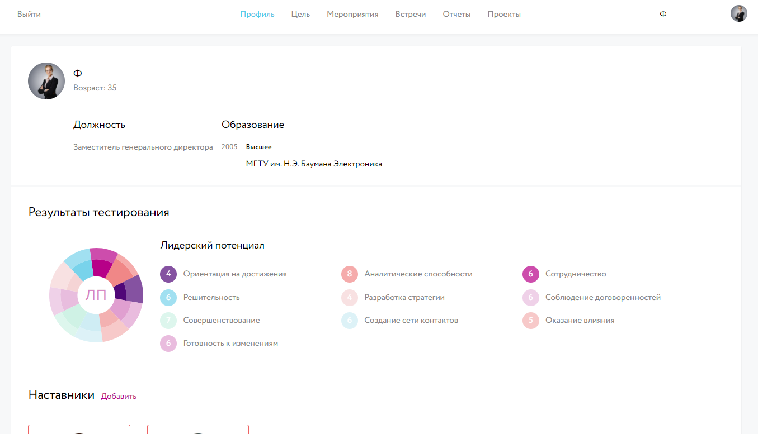Viewport: 758px width, 434px height.
Task: Select the Готовность к изменениям score badge
Action: (168, 344)
